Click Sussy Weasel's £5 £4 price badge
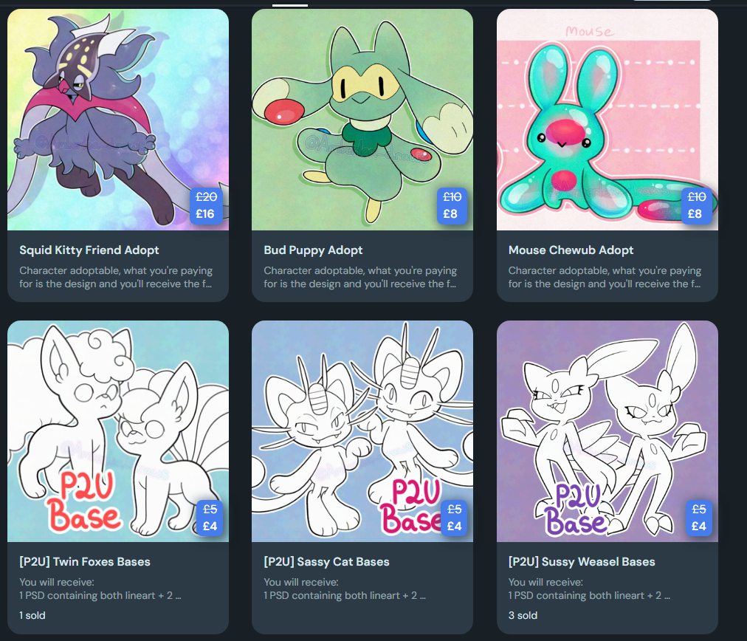 (699, 518)
